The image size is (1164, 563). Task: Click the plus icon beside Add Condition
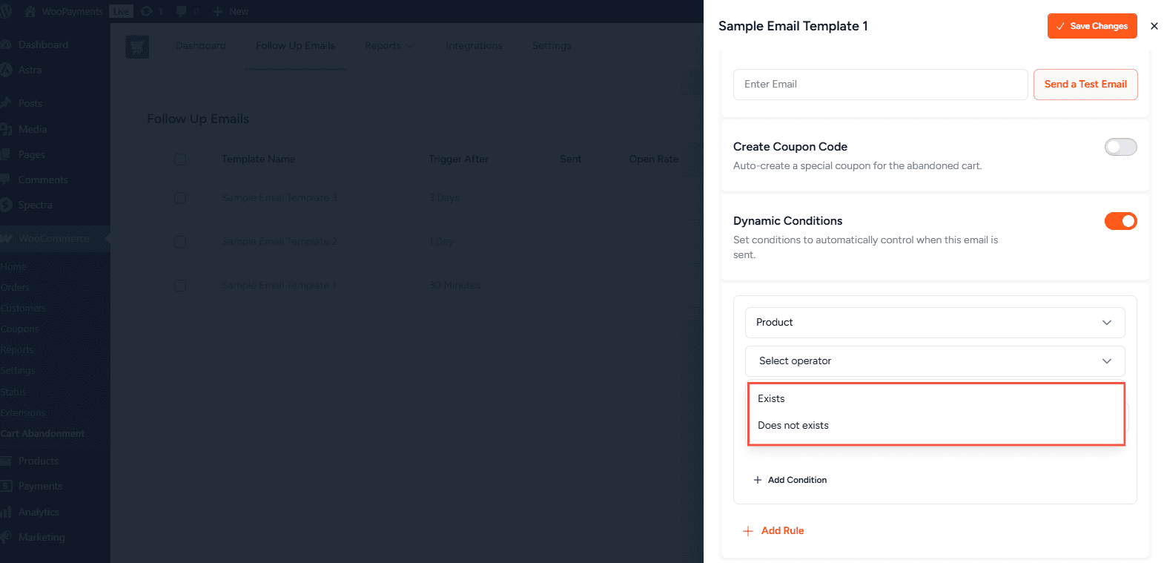coord(758,480)
